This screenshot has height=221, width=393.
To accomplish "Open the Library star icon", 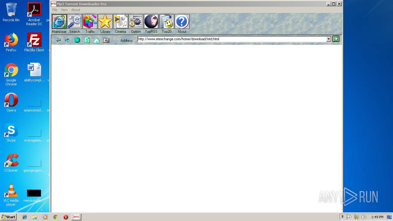I will 105,21.
